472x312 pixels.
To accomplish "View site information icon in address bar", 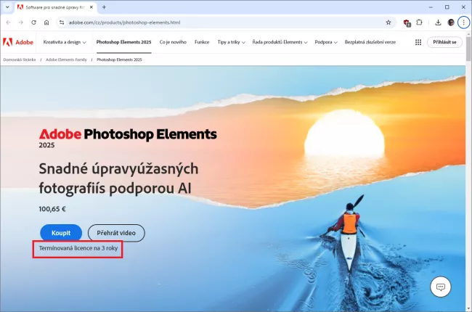I will pyautogui.click(x=62, y=22).
